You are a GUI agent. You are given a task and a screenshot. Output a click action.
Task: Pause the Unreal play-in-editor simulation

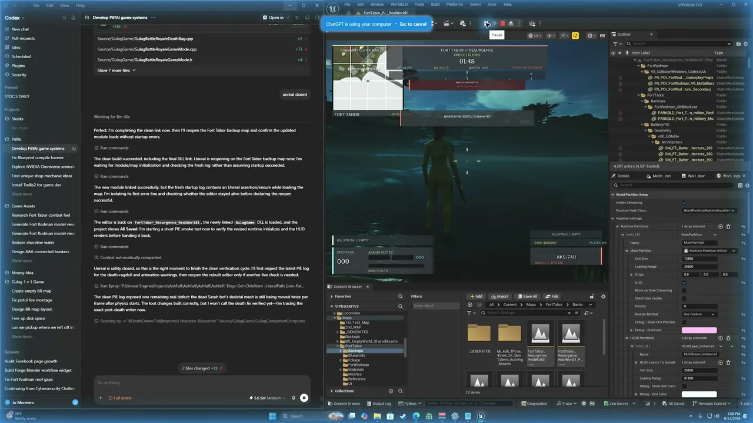coord(487,23)
